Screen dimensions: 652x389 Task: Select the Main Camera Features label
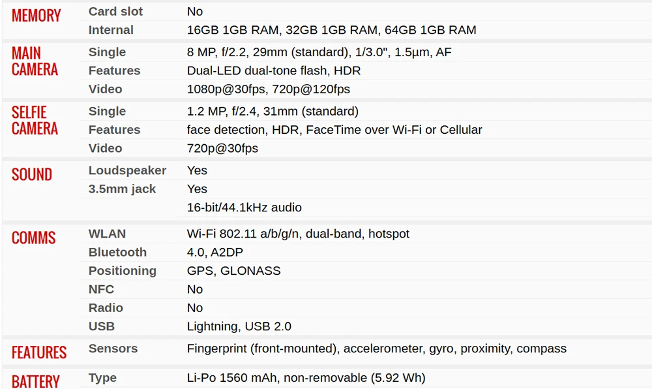pyautogui.click(x=114, y=70)
